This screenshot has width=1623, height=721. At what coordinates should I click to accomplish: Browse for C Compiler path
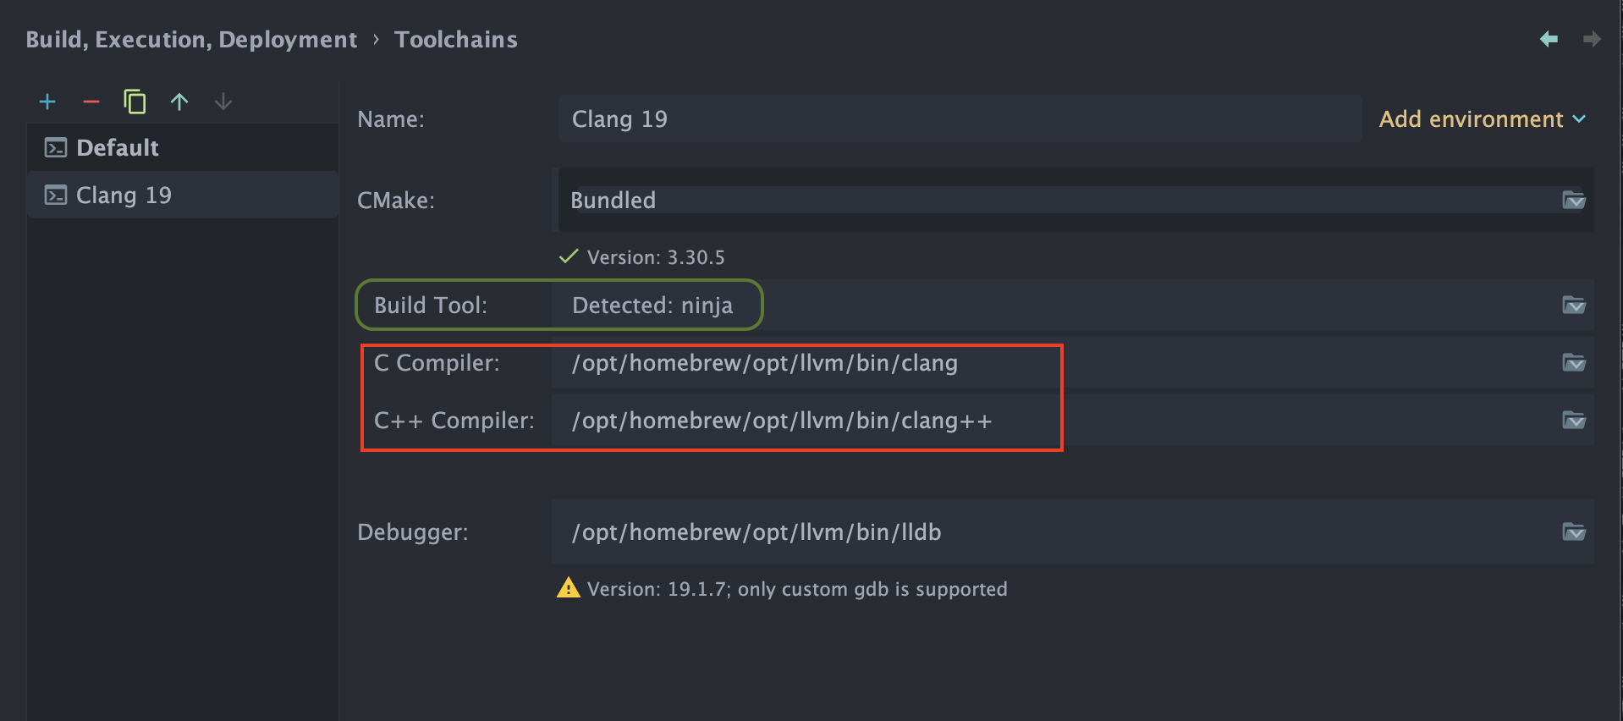pos(1573,363)
